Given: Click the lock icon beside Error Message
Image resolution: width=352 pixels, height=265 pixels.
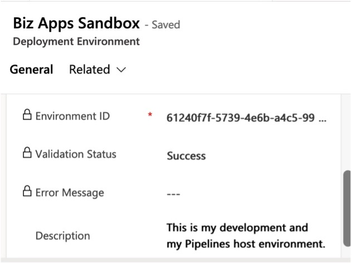Looking at the screenshot, I should pyautogui.click(x=27, y=191).
